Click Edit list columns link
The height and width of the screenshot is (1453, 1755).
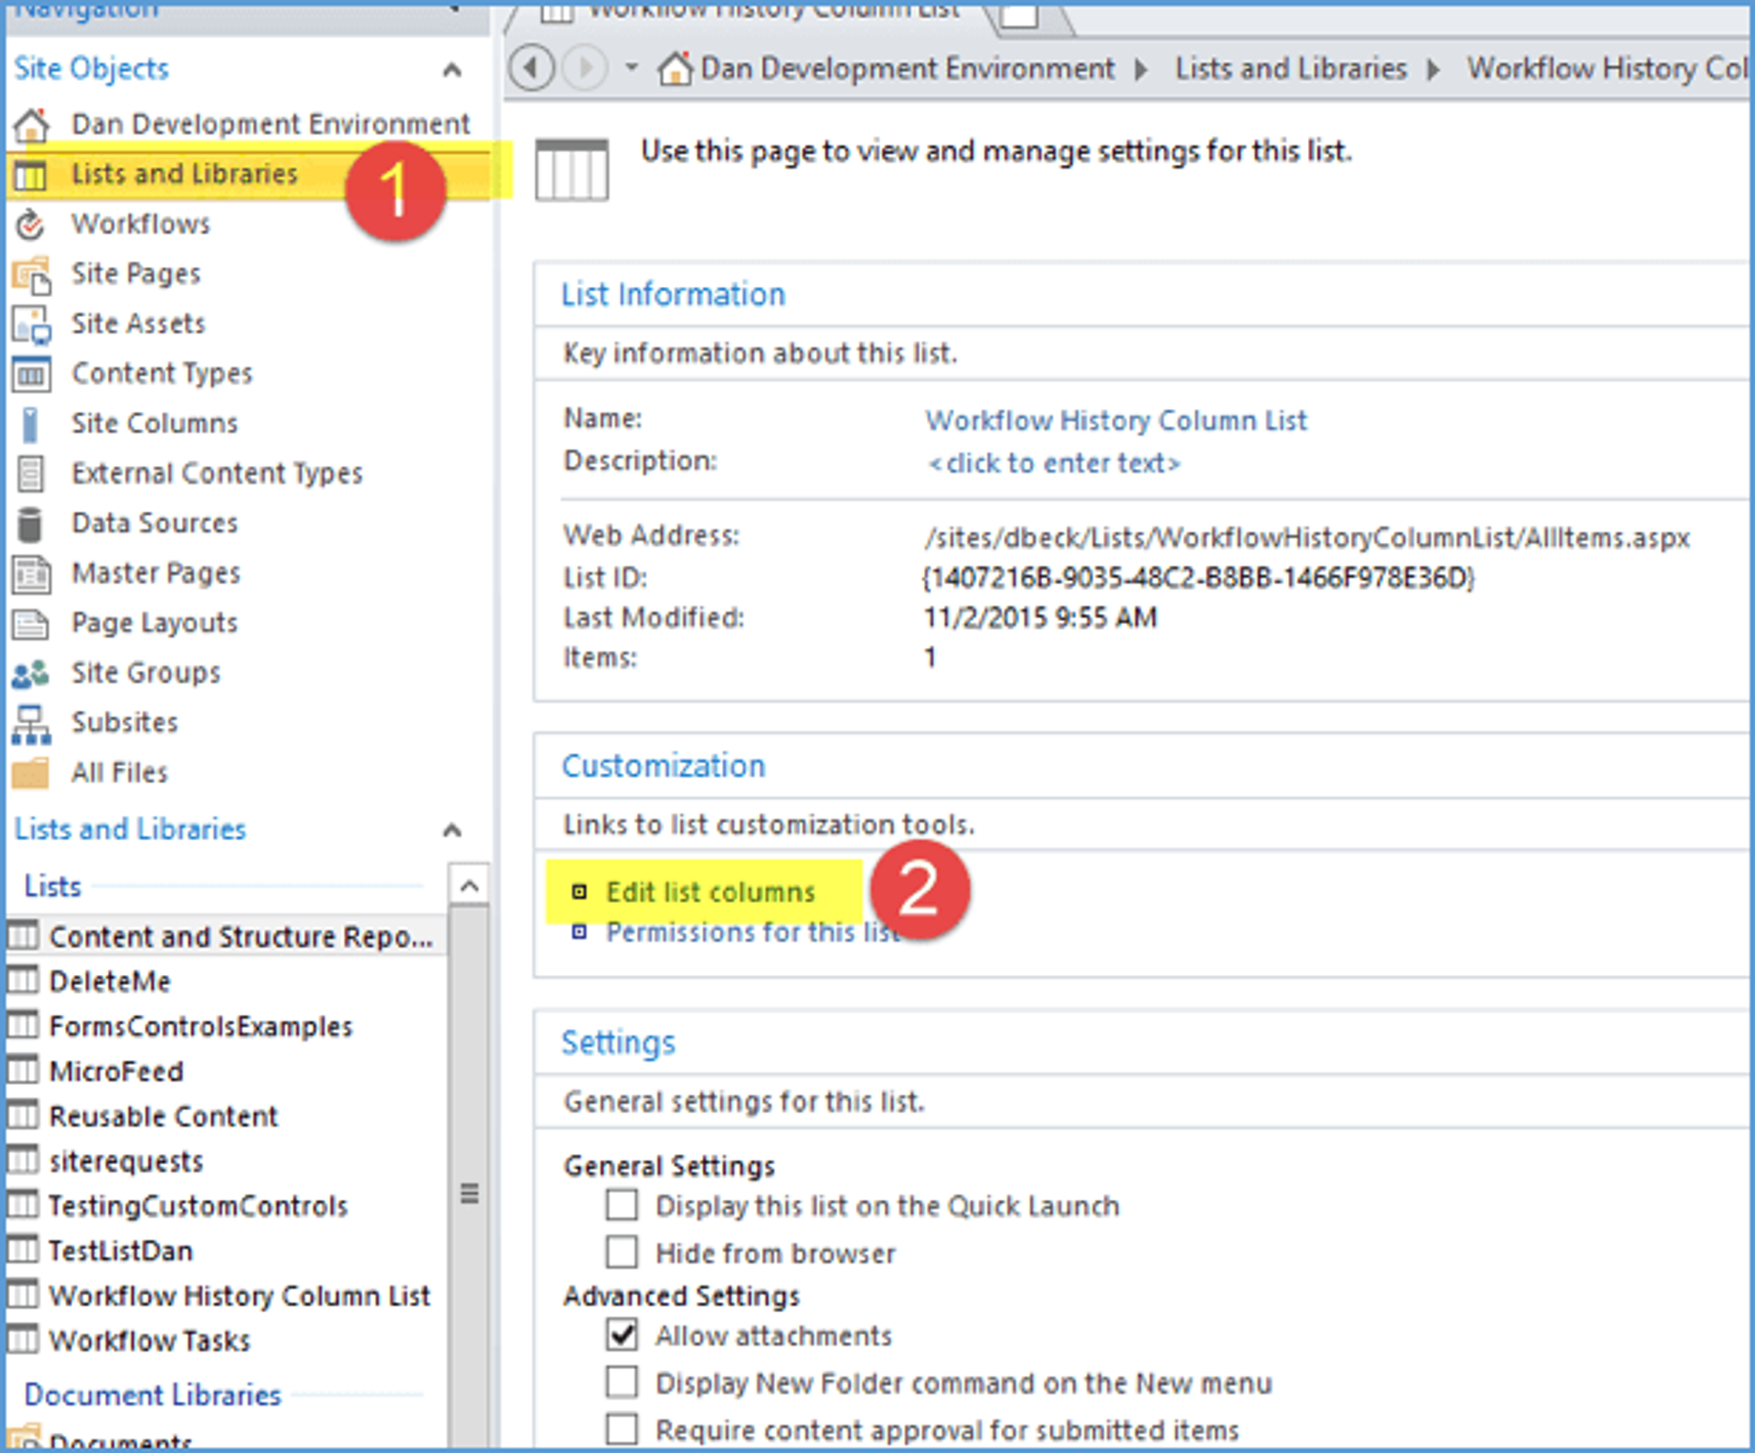(710, 892)
